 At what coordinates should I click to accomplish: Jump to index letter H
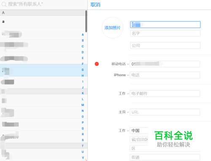pos(83,76)
